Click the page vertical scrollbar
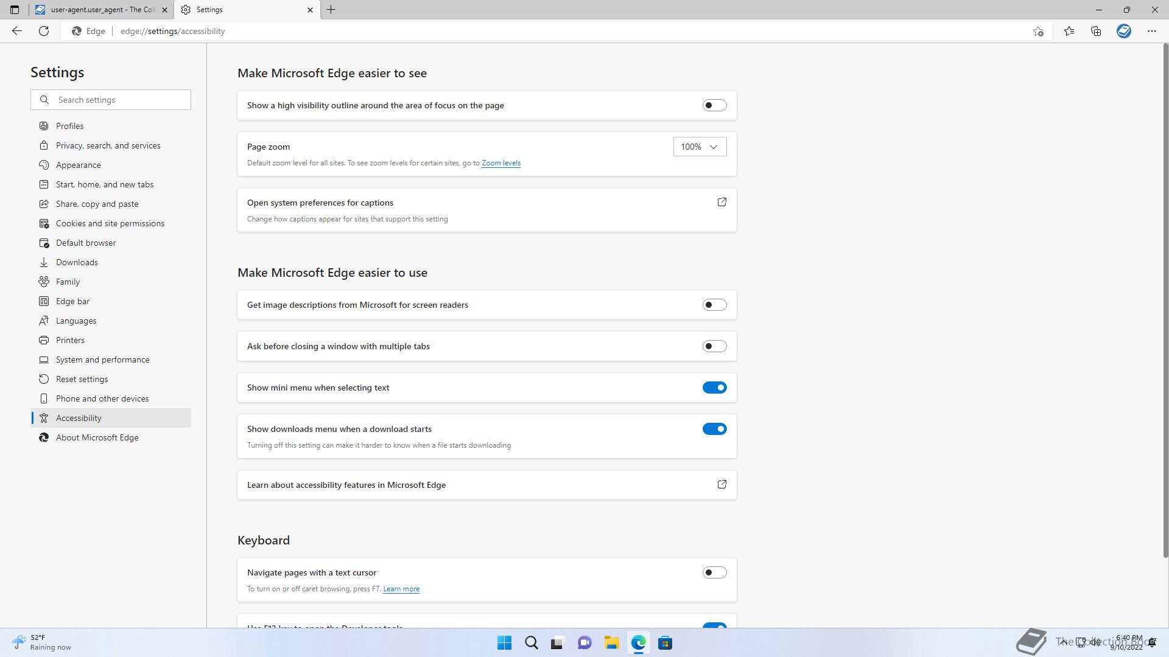1169x657 pixels. [x=1165, y=301]
